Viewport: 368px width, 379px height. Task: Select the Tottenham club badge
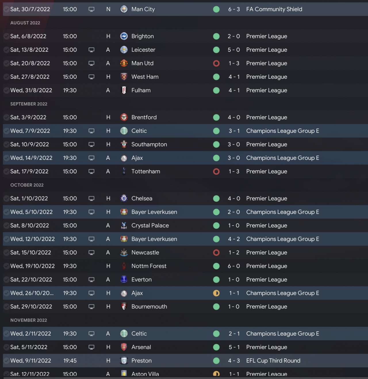pyautogui.click(x=124, y=171)
